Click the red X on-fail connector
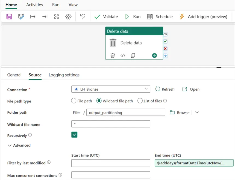The width and height of the screenshot is (235, 180). pos(165,49)
